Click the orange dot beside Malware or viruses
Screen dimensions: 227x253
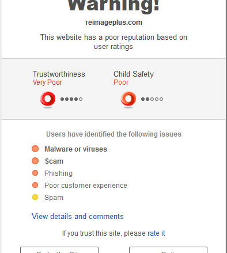pos(35,149)
